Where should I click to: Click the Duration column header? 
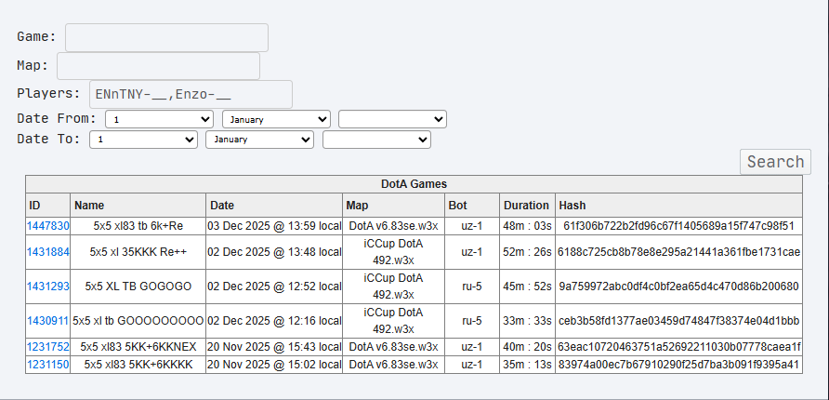pyautogui.click(x=526, y=206)
